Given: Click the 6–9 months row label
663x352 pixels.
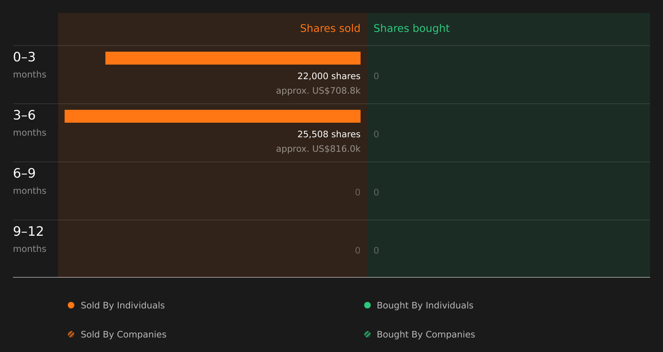Looking at the screenshot, I should point(29,181).
